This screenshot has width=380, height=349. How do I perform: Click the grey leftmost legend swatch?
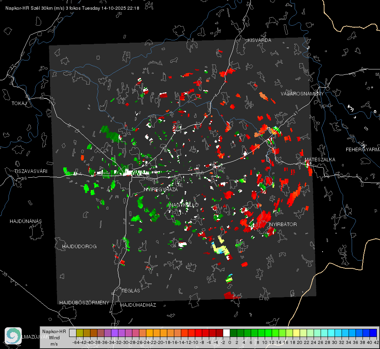point(73,333)
